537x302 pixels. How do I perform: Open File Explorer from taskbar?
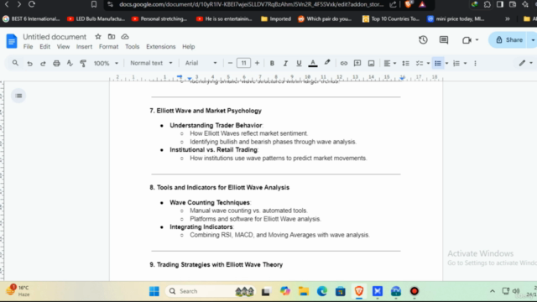(x=304, y=291)
